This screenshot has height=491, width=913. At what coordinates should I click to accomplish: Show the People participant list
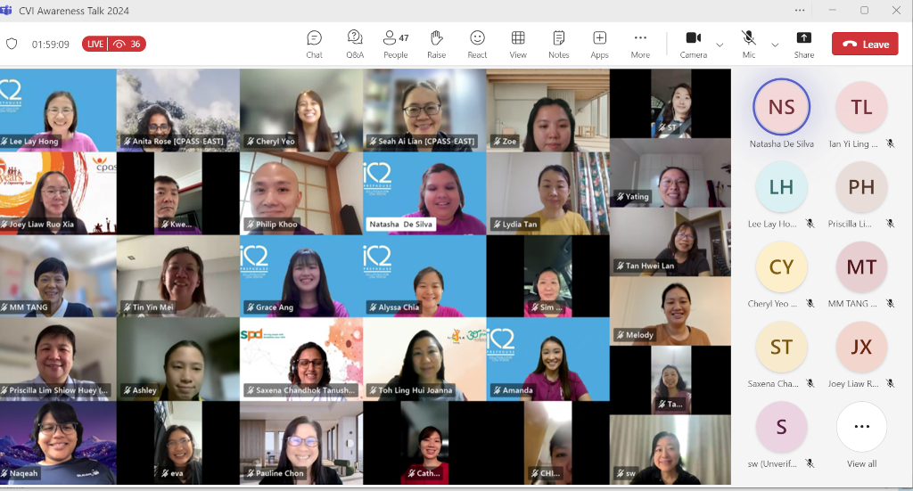coord(395,44)
